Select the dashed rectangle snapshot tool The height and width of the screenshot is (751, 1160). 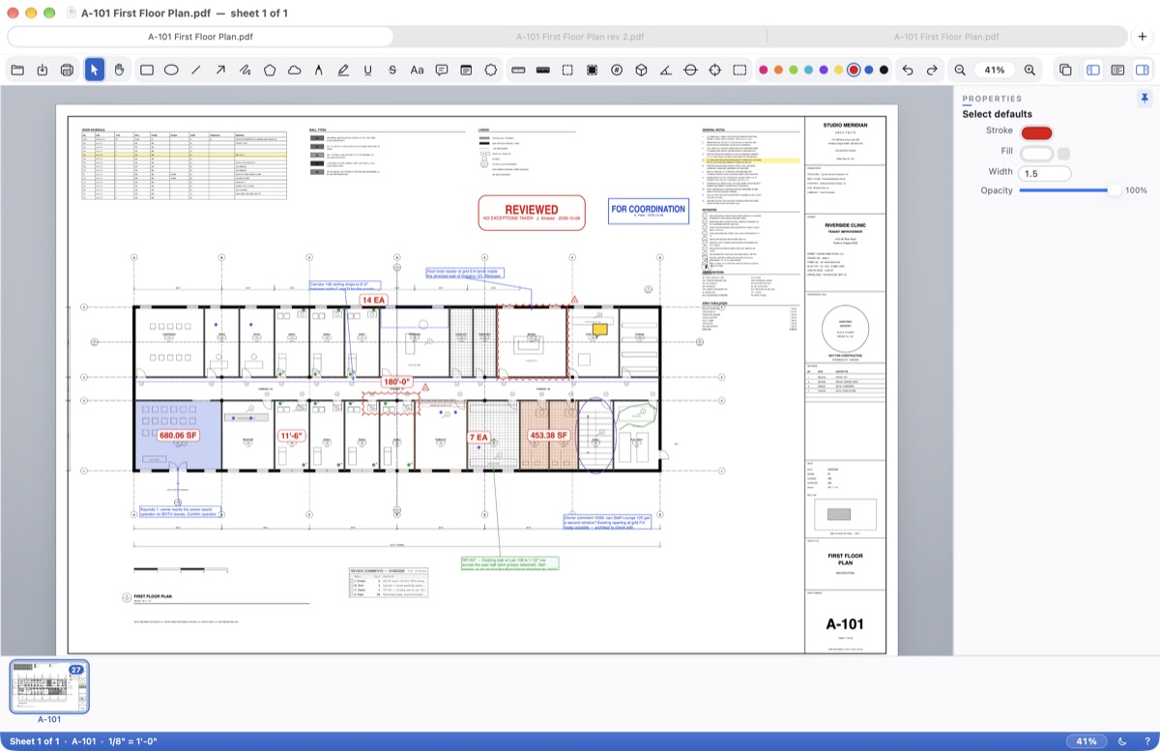click(739, 70)
